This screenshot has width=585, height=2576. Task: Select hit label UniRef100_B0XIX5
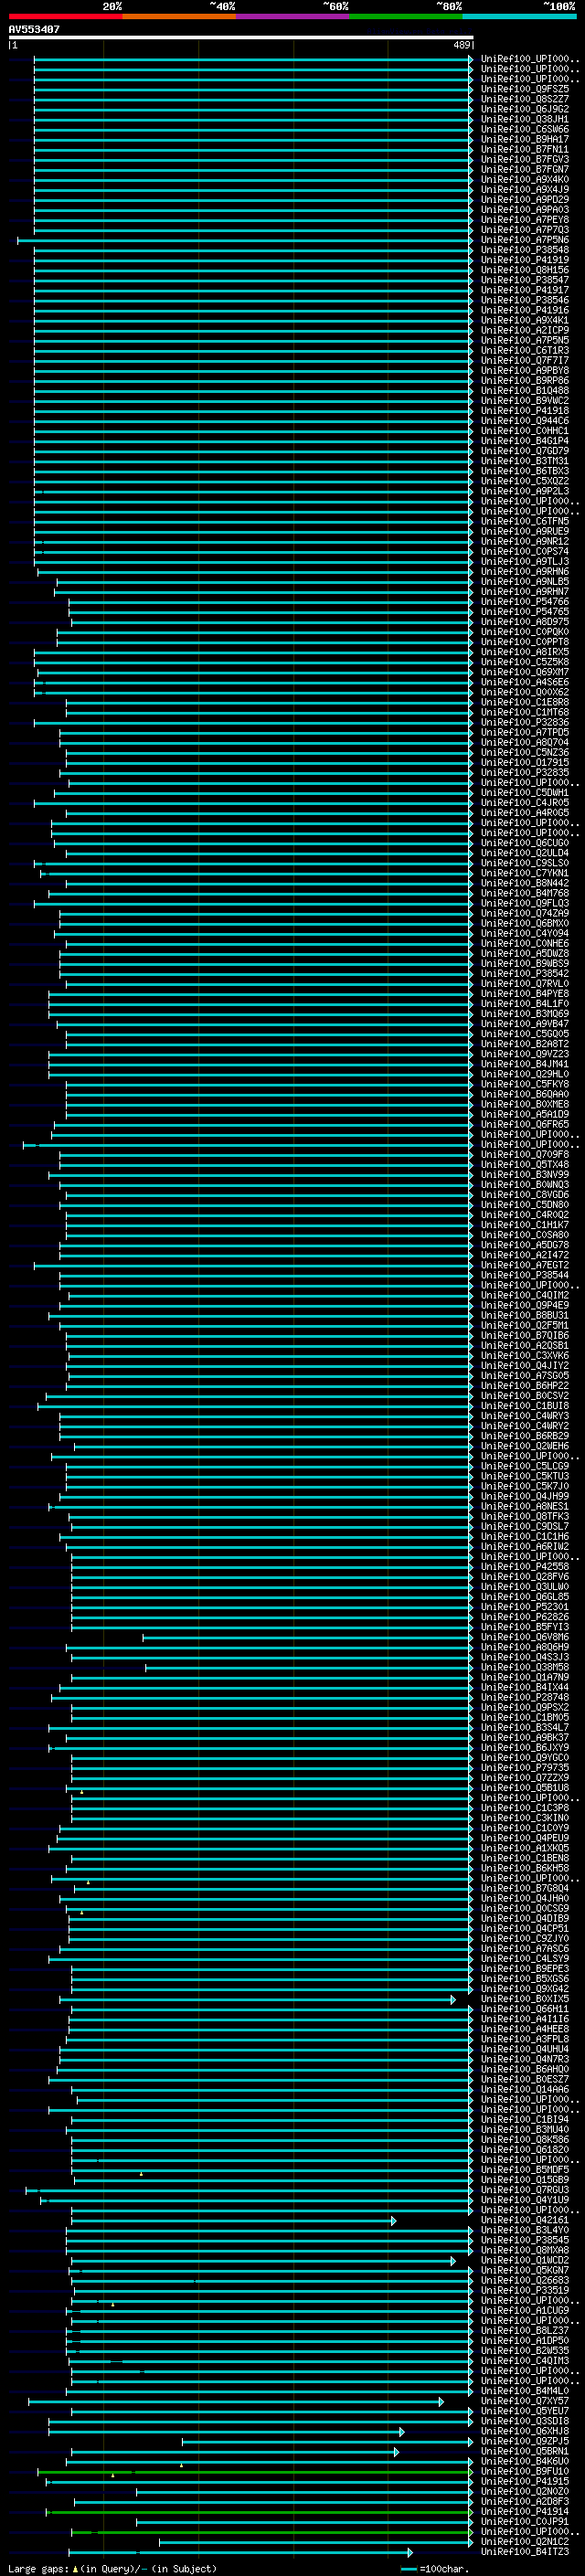525,1998
